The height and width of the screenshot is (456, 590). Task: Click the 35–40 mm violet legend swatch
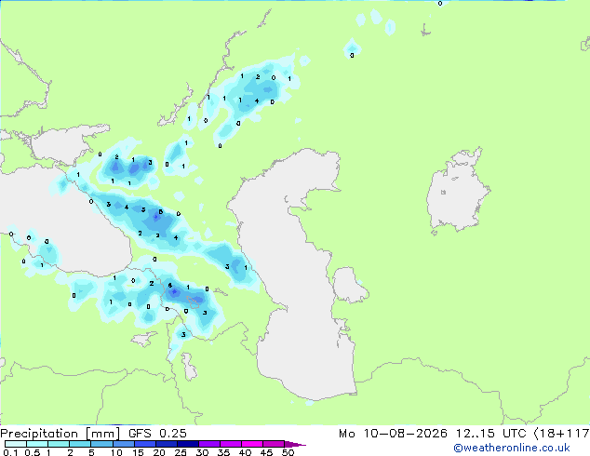coord(230,444)
